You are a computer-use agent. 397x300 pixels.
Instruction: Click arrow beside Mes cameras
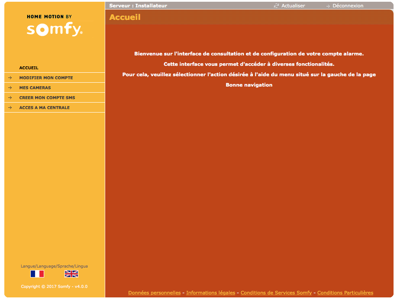pos(10,87)
